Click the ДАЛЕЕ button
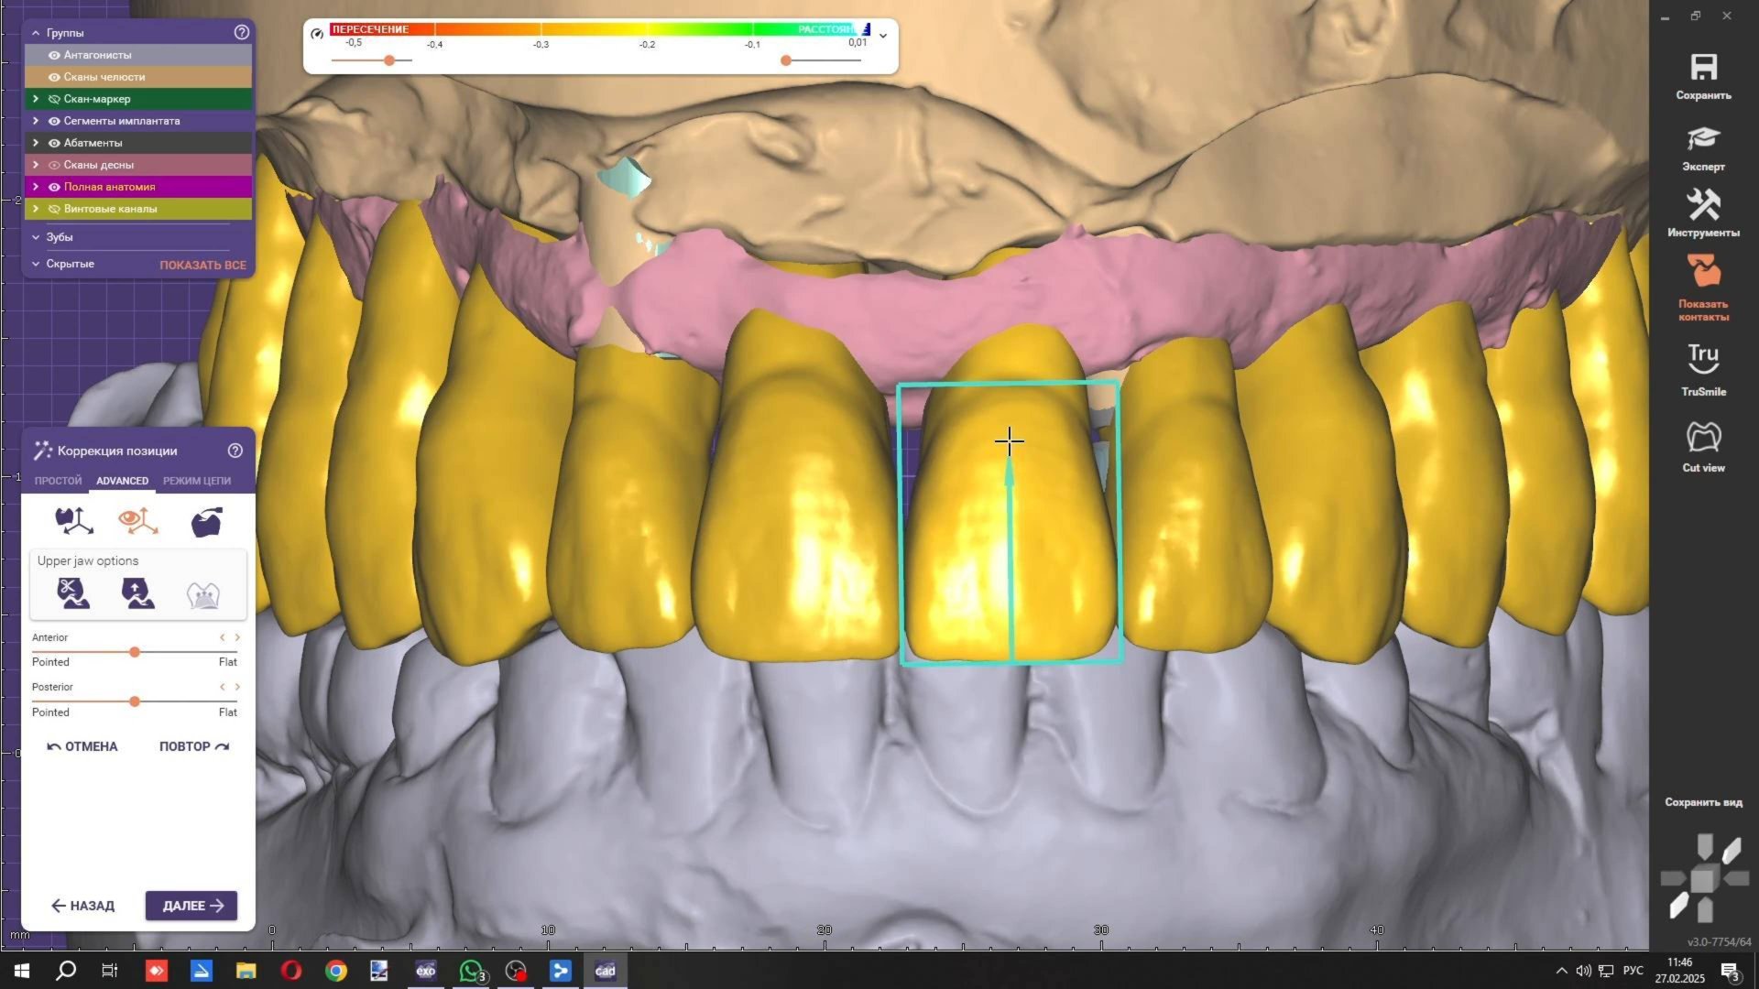 click(x=191, y=906)
